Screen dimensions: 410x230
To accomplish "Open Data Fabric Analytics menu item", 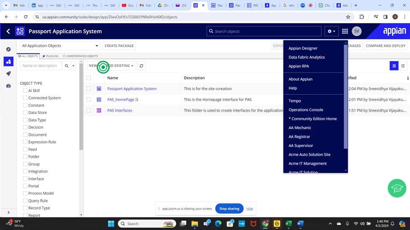I will [307, 57].
